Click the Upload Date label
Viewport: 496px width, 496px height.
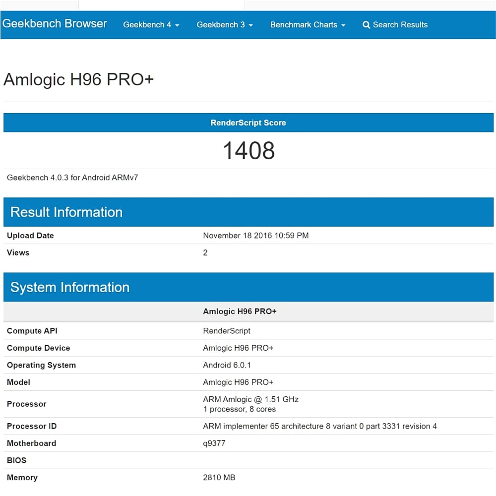coord(30,236)
